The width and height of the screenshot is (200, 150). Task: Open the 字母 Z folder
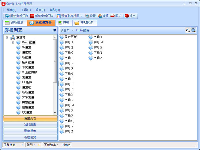(96, 58)
